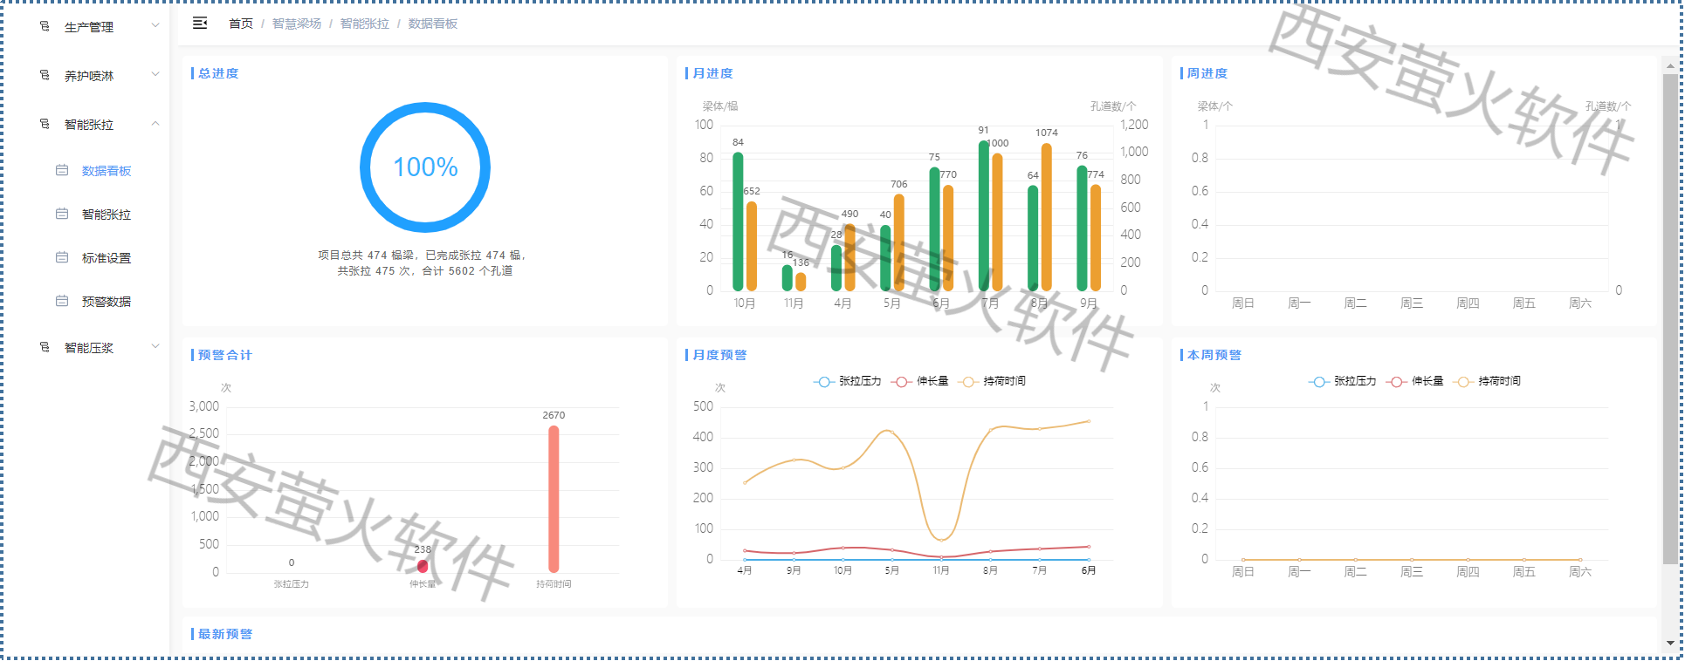1685x661 pixels.
Task: Click the green bar labeled 84
Action: (x=738, y=221)
